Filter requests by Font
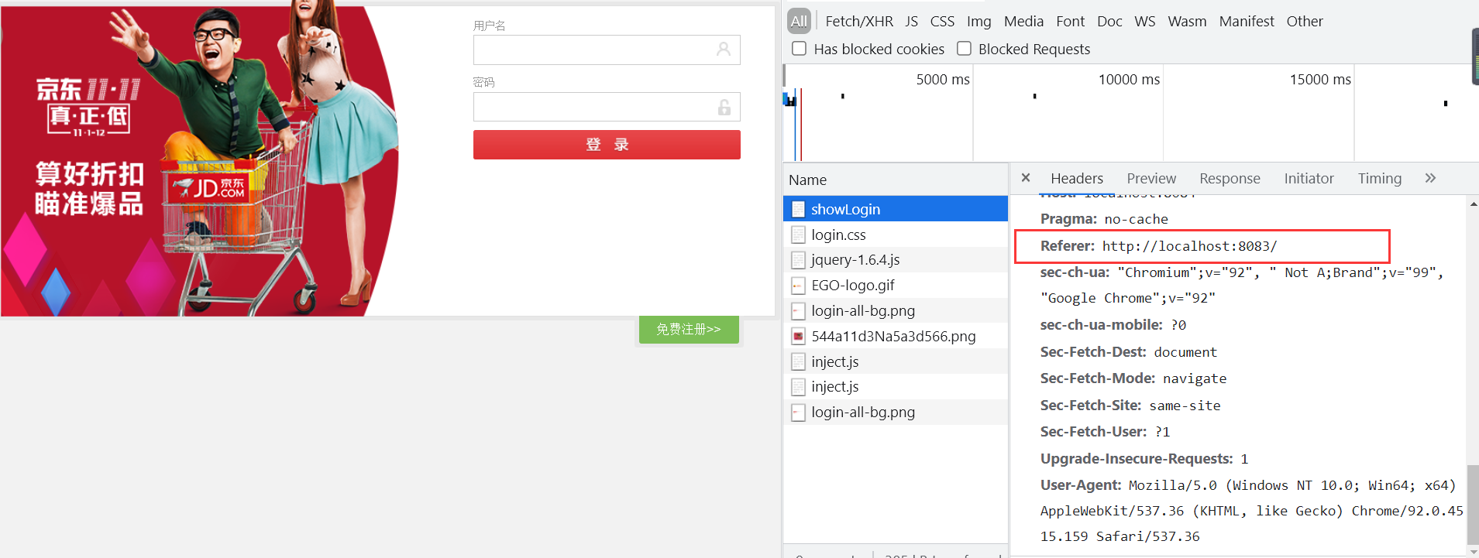This screenshot has width=1479, height=558. point(1070,22)
